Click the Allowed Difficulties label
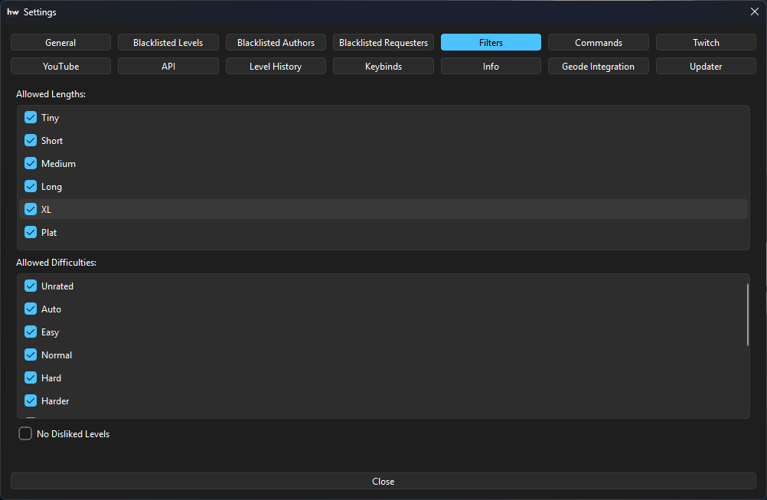This screenshot has width=767, height=500. [x=56, y=262]
